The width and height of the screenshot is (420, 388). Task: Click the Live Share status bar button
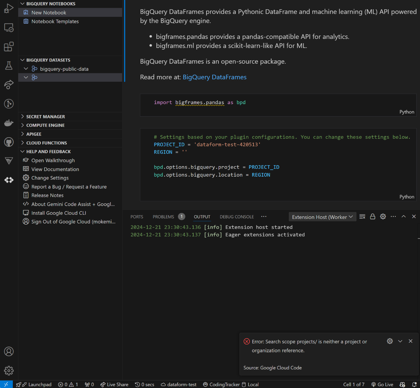tap(114, 384)
